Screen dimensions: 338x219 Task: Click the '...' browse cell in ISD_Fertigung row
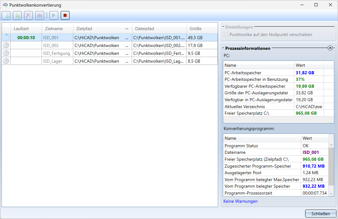point(127,53)
